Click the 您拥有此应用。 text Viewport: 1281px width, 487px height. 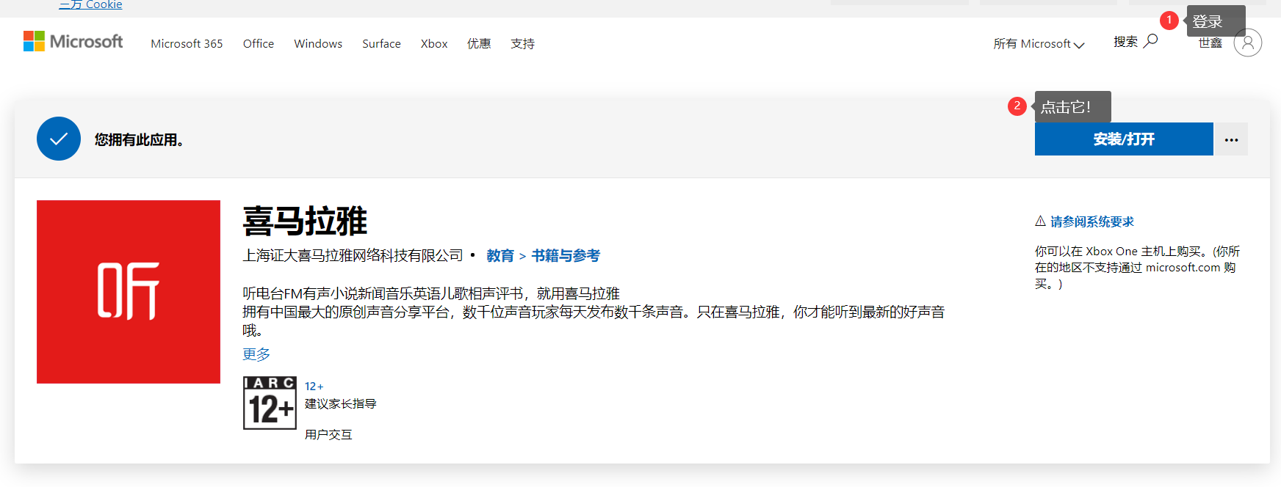139,139
